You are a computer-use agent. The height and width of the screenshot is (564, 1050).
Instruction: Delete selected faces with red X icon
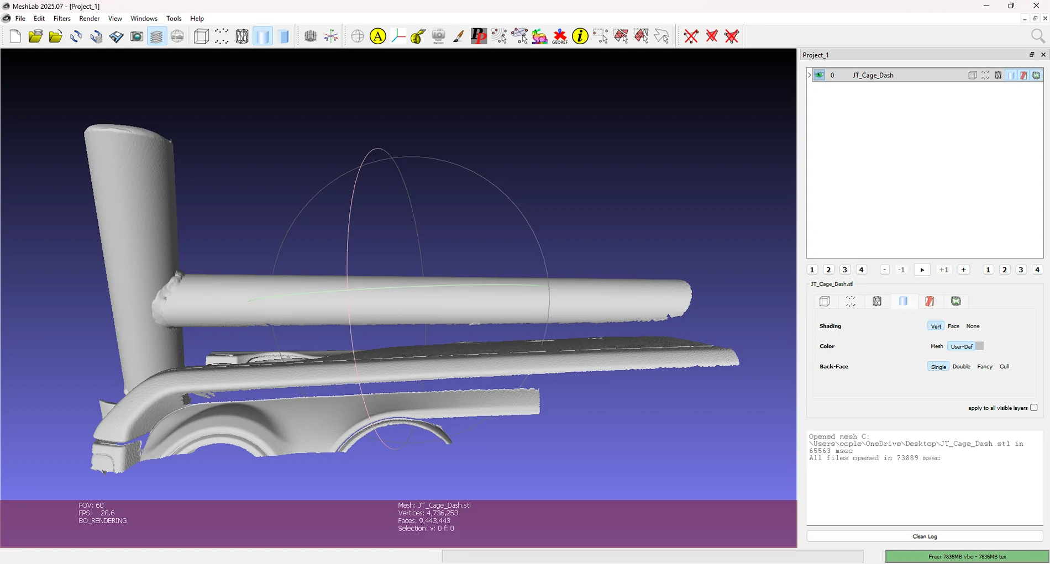[x=712, y=36]
